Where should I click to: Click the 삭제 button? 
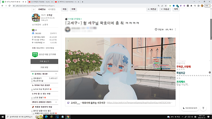[x=73, y=9]
